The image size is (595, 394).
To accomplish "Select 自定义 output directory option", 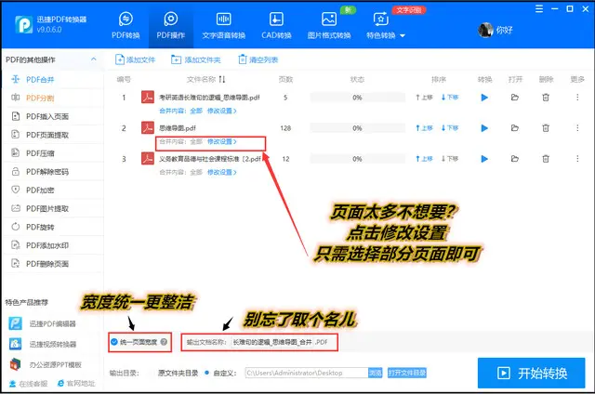I will click(x=220, y=374).
